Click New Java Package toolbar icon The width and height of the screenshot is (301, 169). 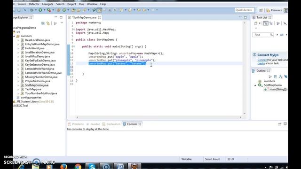point(58,10)
